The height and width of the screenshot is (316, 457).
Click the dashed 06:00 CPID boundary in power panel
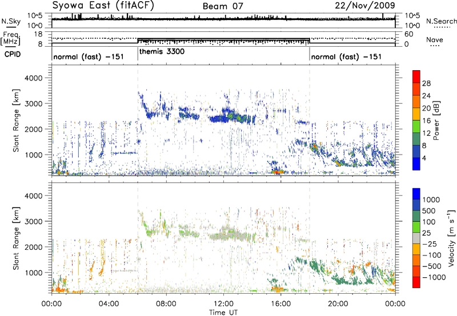pos(138,120)
